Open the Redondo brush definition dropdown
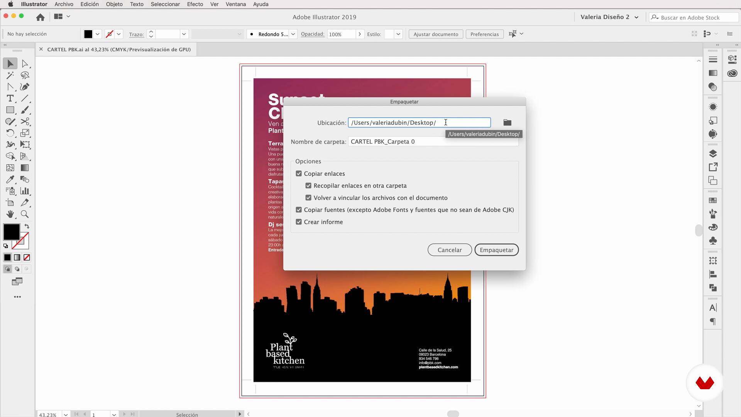Screen dimensions: 741x417 [x=293, y=34]
